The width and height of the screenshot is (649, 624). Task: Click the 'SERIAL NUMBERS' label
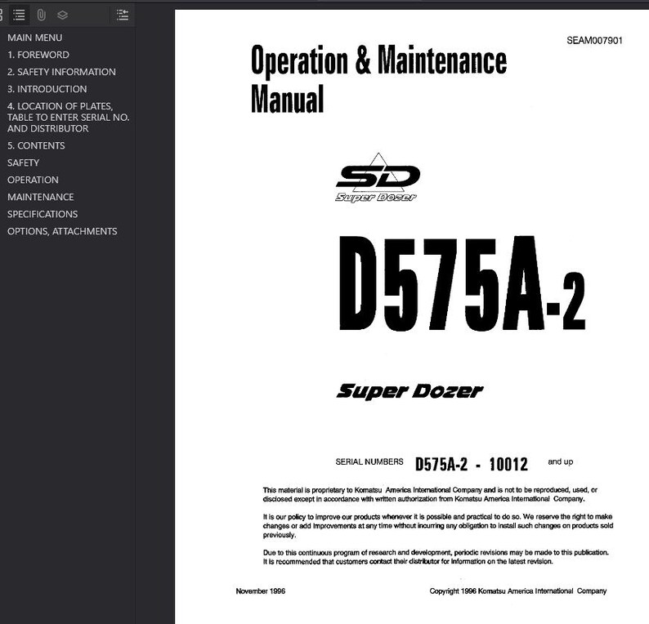click(x=369, y=462)
